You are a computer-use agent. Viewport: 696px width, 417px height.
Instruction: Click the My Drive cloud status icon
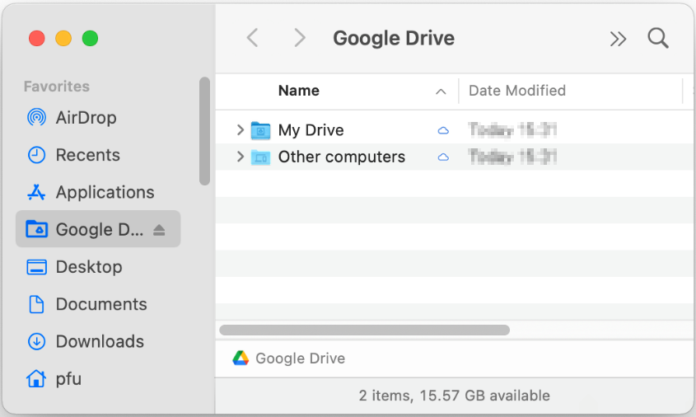[x=443, y=130]
